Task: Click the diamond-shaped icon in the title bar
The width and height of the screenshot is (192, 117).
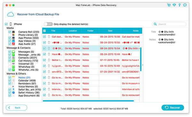Action: [174, 5]
